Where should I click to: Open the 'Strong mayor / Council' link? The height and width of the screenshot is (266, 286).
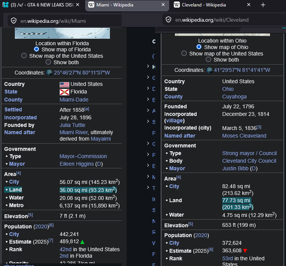click(249, 153)
